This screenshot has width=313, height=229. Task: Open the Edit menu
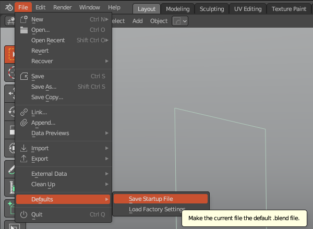pyautogui.click(x=40, y=7)
